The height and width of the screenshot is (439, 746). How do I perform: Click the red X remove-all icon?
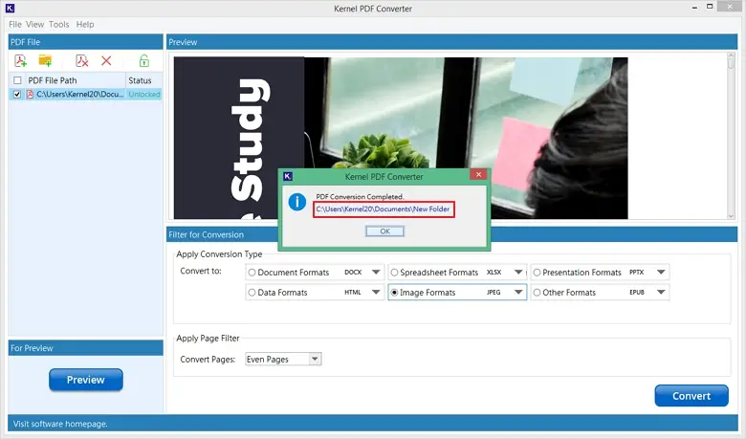coord(106,60)
